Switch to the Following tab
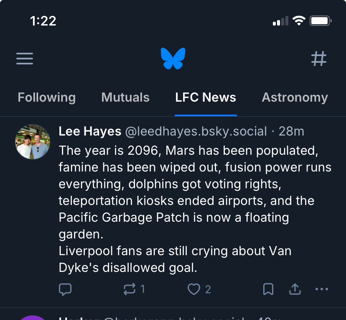This screenshot has height=320, width=346. (x=47, y=97)
